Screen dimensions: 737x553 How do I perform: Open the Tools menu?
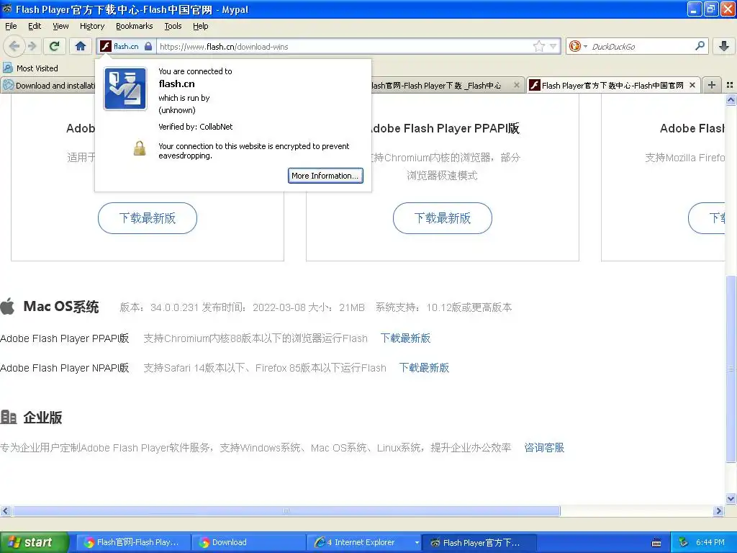point(173,26)
